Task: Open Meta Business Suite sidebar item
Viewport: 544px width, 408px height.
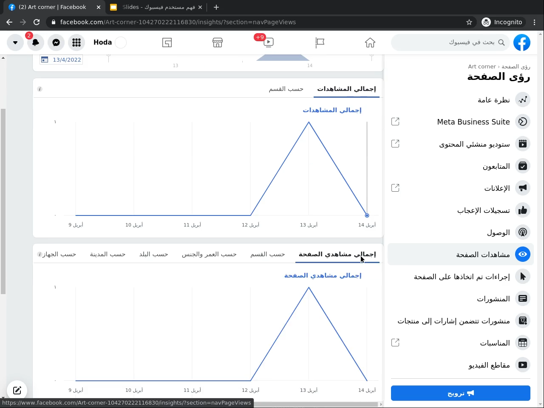Action: (x=461, y=122)
